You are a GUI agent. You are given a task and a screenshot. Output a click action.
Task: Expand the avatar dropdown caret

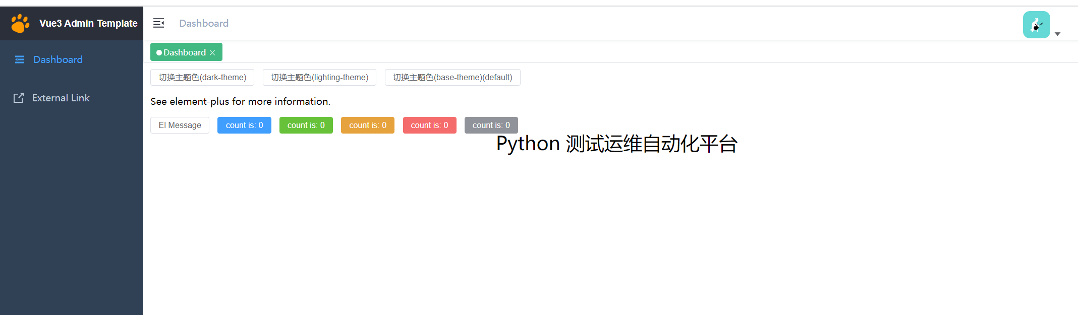(1058, 34)
